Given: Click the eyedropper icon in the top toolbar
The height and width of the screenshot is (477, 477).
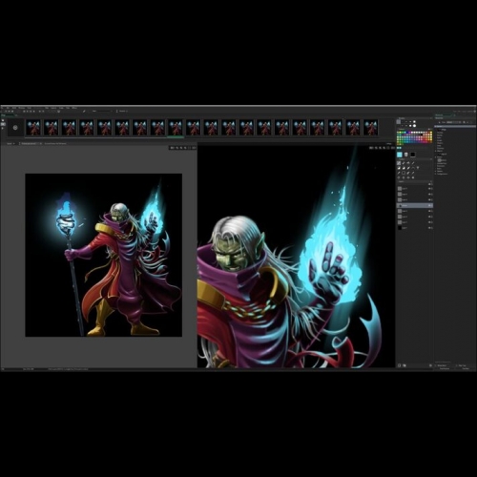Looking at the screenshot, I should coord(84,112).
